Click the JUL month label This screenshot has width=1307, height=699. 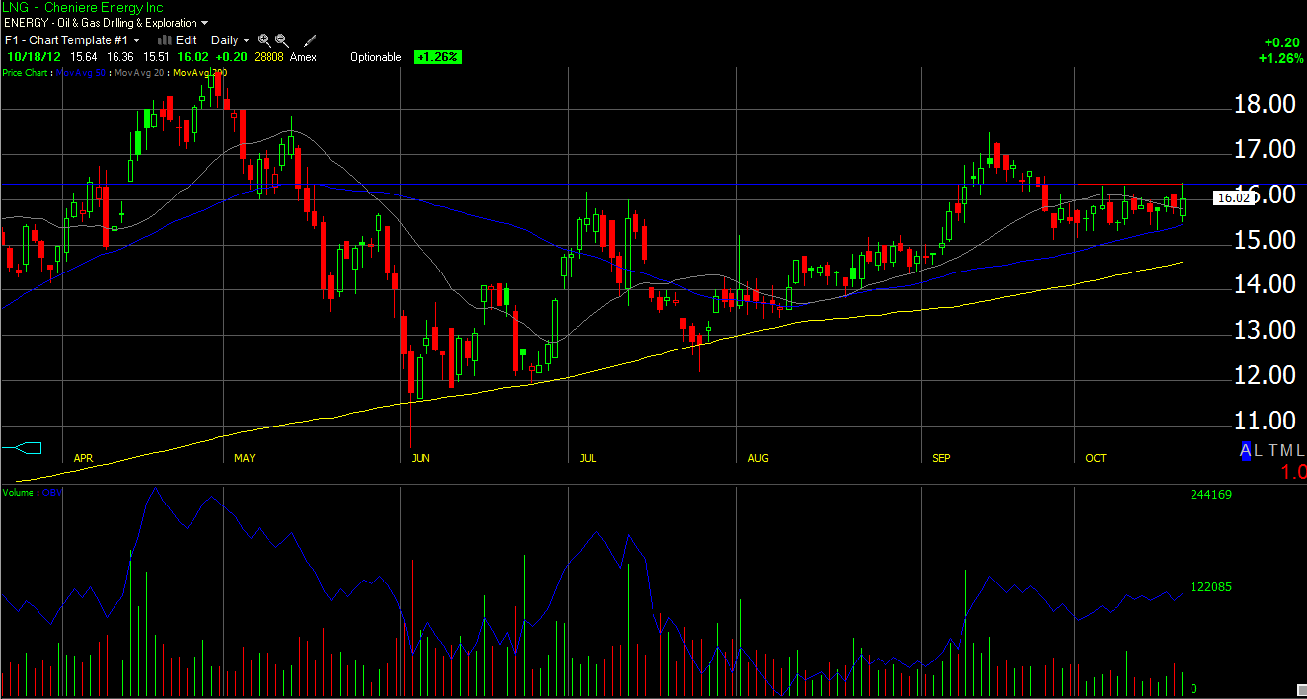[587, 458]
